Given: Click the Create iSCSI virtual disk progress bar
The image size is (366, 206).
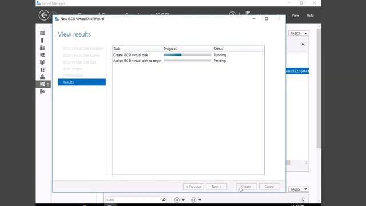Looking at the screenshot, I should pyautogui.click(x=187, y=55).
